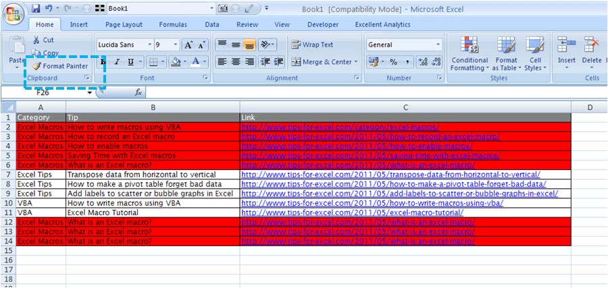This screenshot has height=288, width=608.
Task: Switch to the Developer tab
Action: (323, 24)
